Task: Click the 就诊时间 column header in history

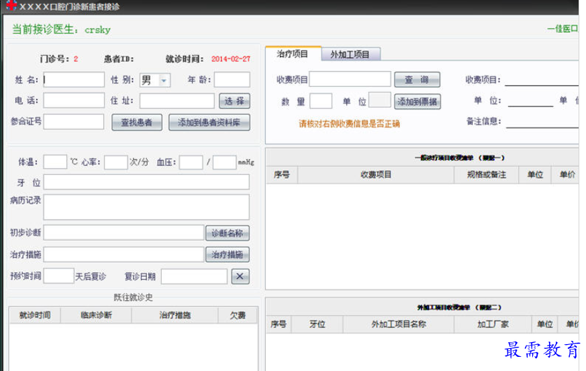Action: 35,315
